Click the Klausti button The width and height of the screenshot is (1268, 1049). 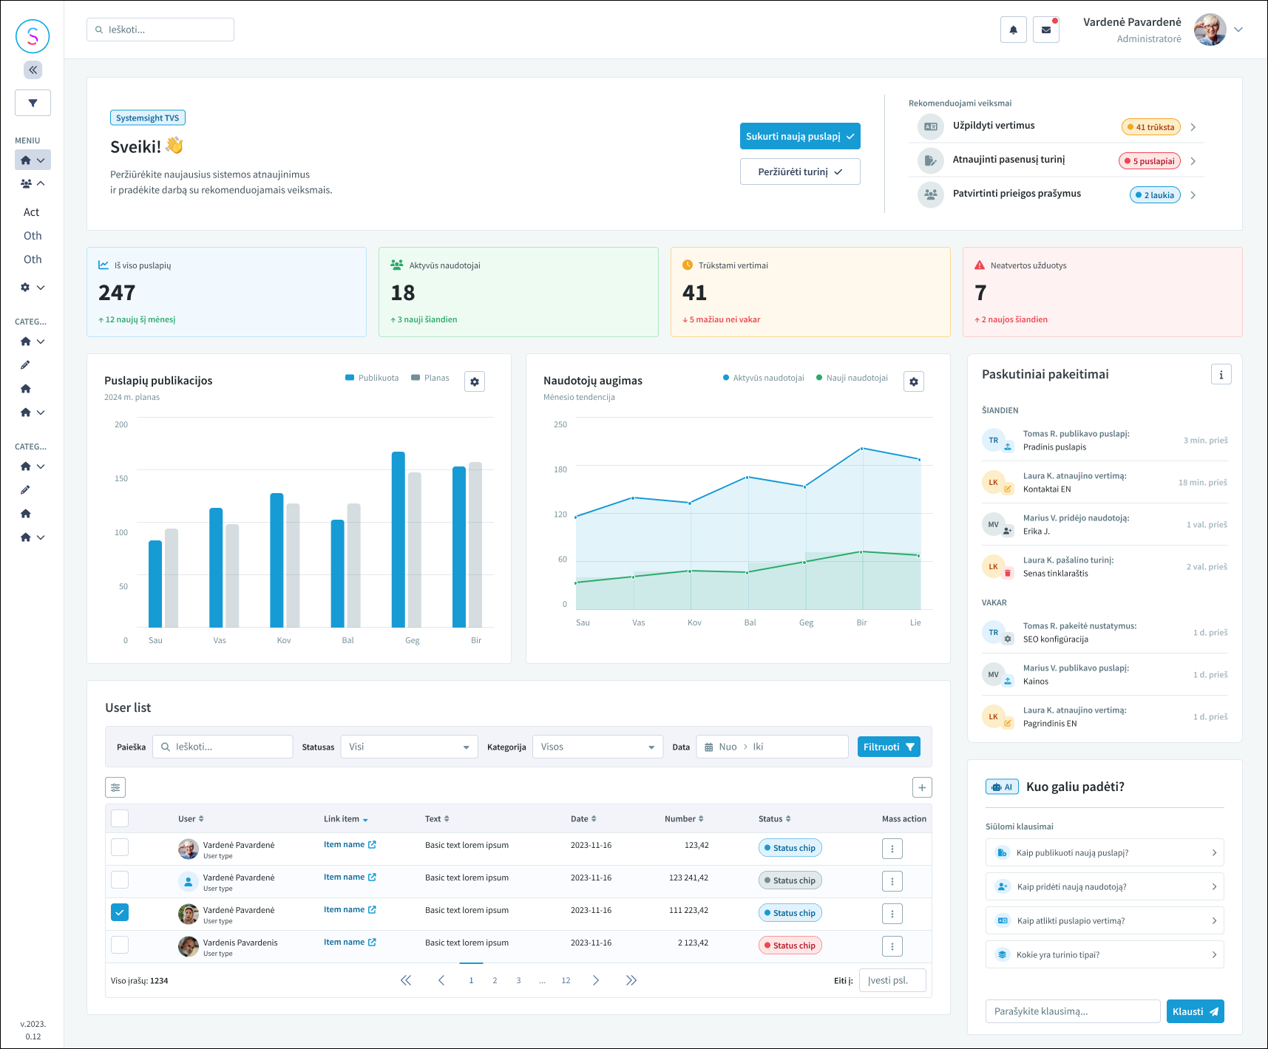coord(1195,1011)
